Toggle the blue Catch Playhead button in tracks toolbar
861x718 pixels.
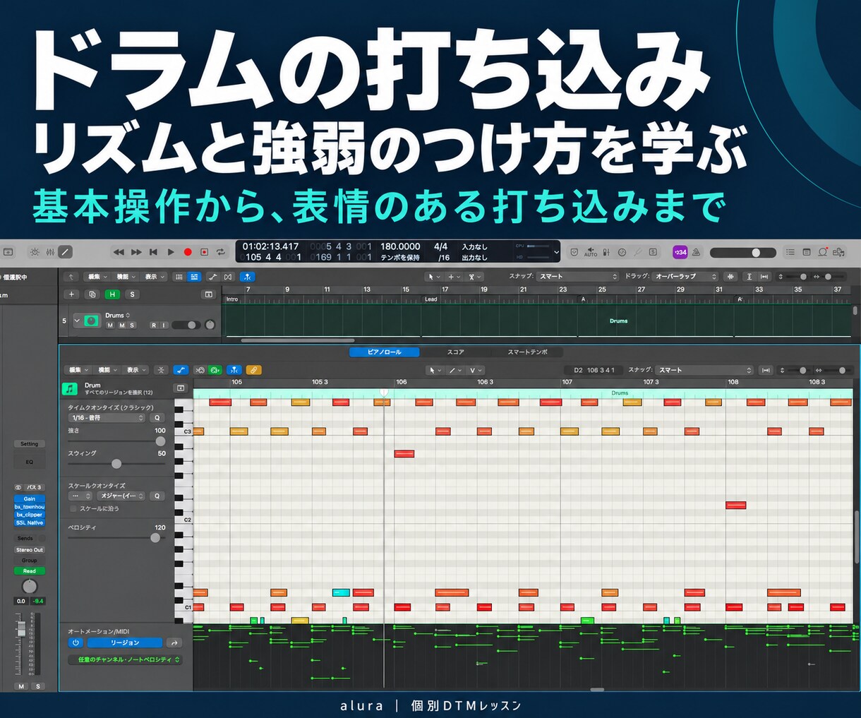247,277
